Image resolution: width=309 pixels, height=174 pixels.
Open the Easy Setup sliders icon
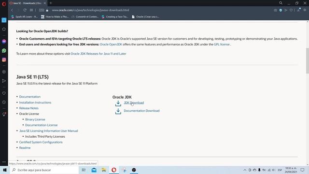click(305, 10)
